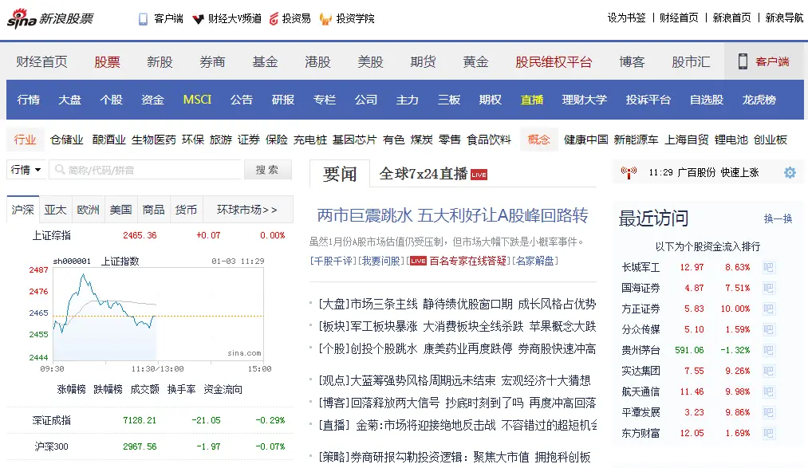The width and height of the screenshot is (808, 468).
Task: Click the 吧 icon in the 贵州茅台 row
Action: click(768, 350)
